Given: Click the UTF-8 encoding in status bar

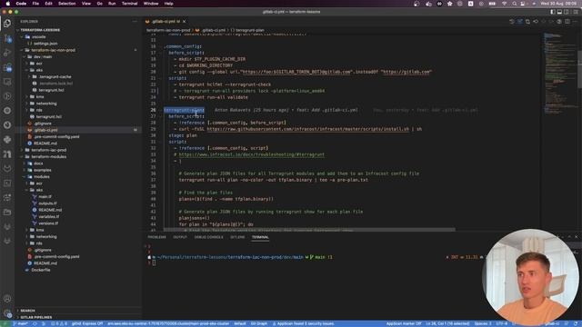Looking at the screenshot, I should (x=501, y=323).
